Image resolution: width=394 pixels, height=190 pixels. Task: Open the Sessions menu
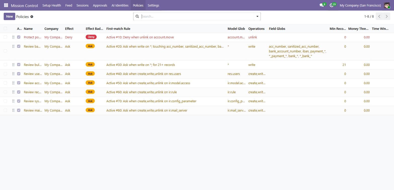pyautogui.click(x=82, y=5)
